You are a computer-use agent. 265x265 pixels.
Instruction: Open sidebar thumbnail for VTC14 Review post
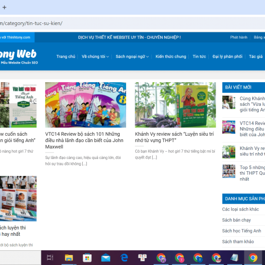click(x=229, y=127)
